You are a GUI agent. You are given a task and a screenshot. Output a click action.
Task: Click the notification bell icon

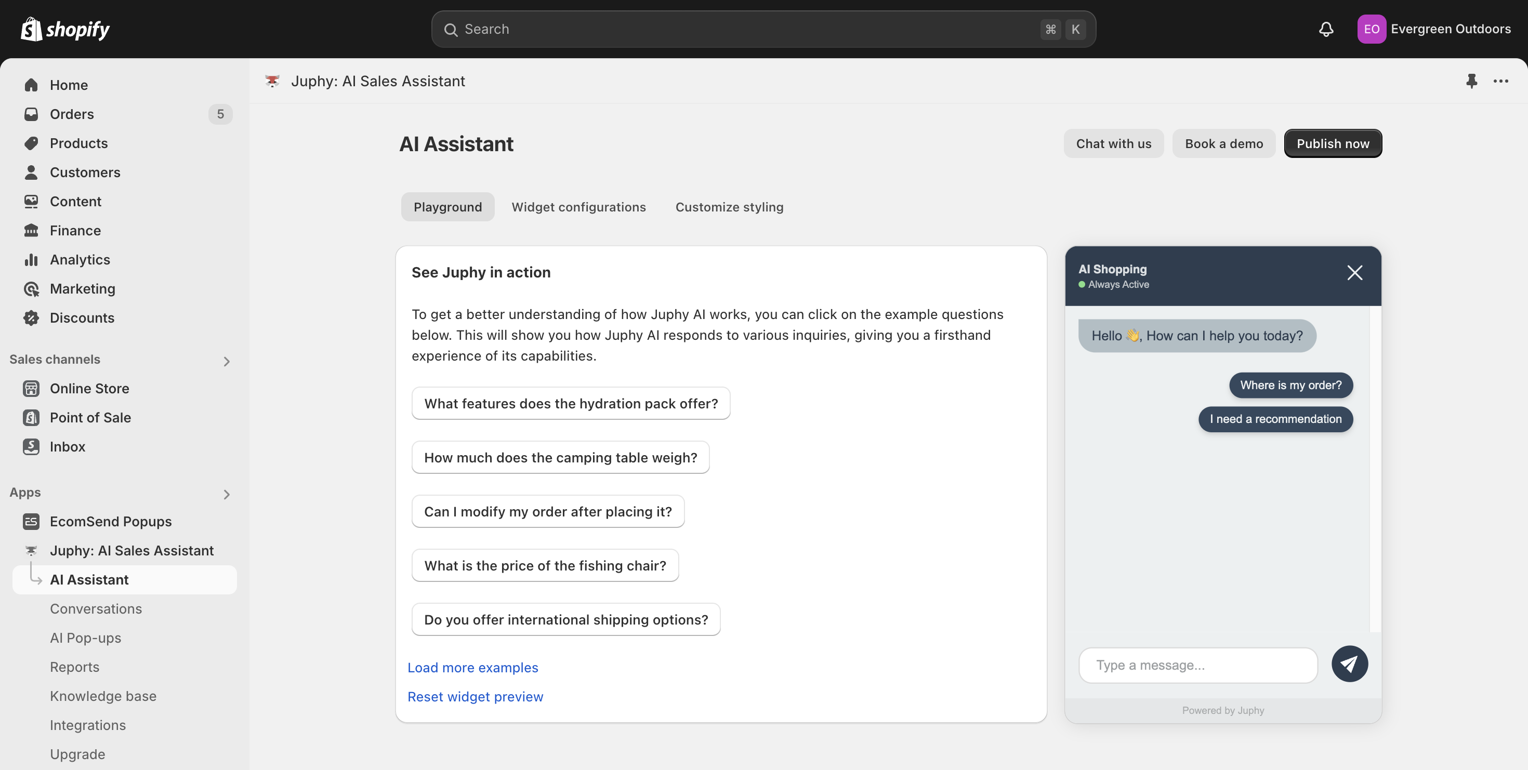[x=1326, y=29]
